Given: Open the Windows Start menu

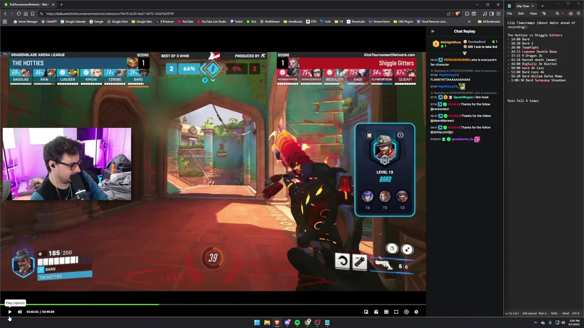Looking at the screenshot, I should click(x=257, y=323).
